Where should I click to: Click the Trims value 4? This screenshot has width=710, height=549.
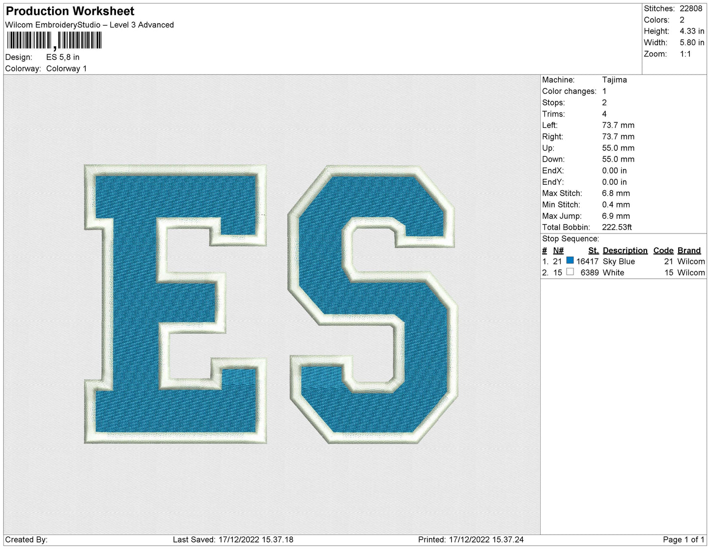pos(604,114)
